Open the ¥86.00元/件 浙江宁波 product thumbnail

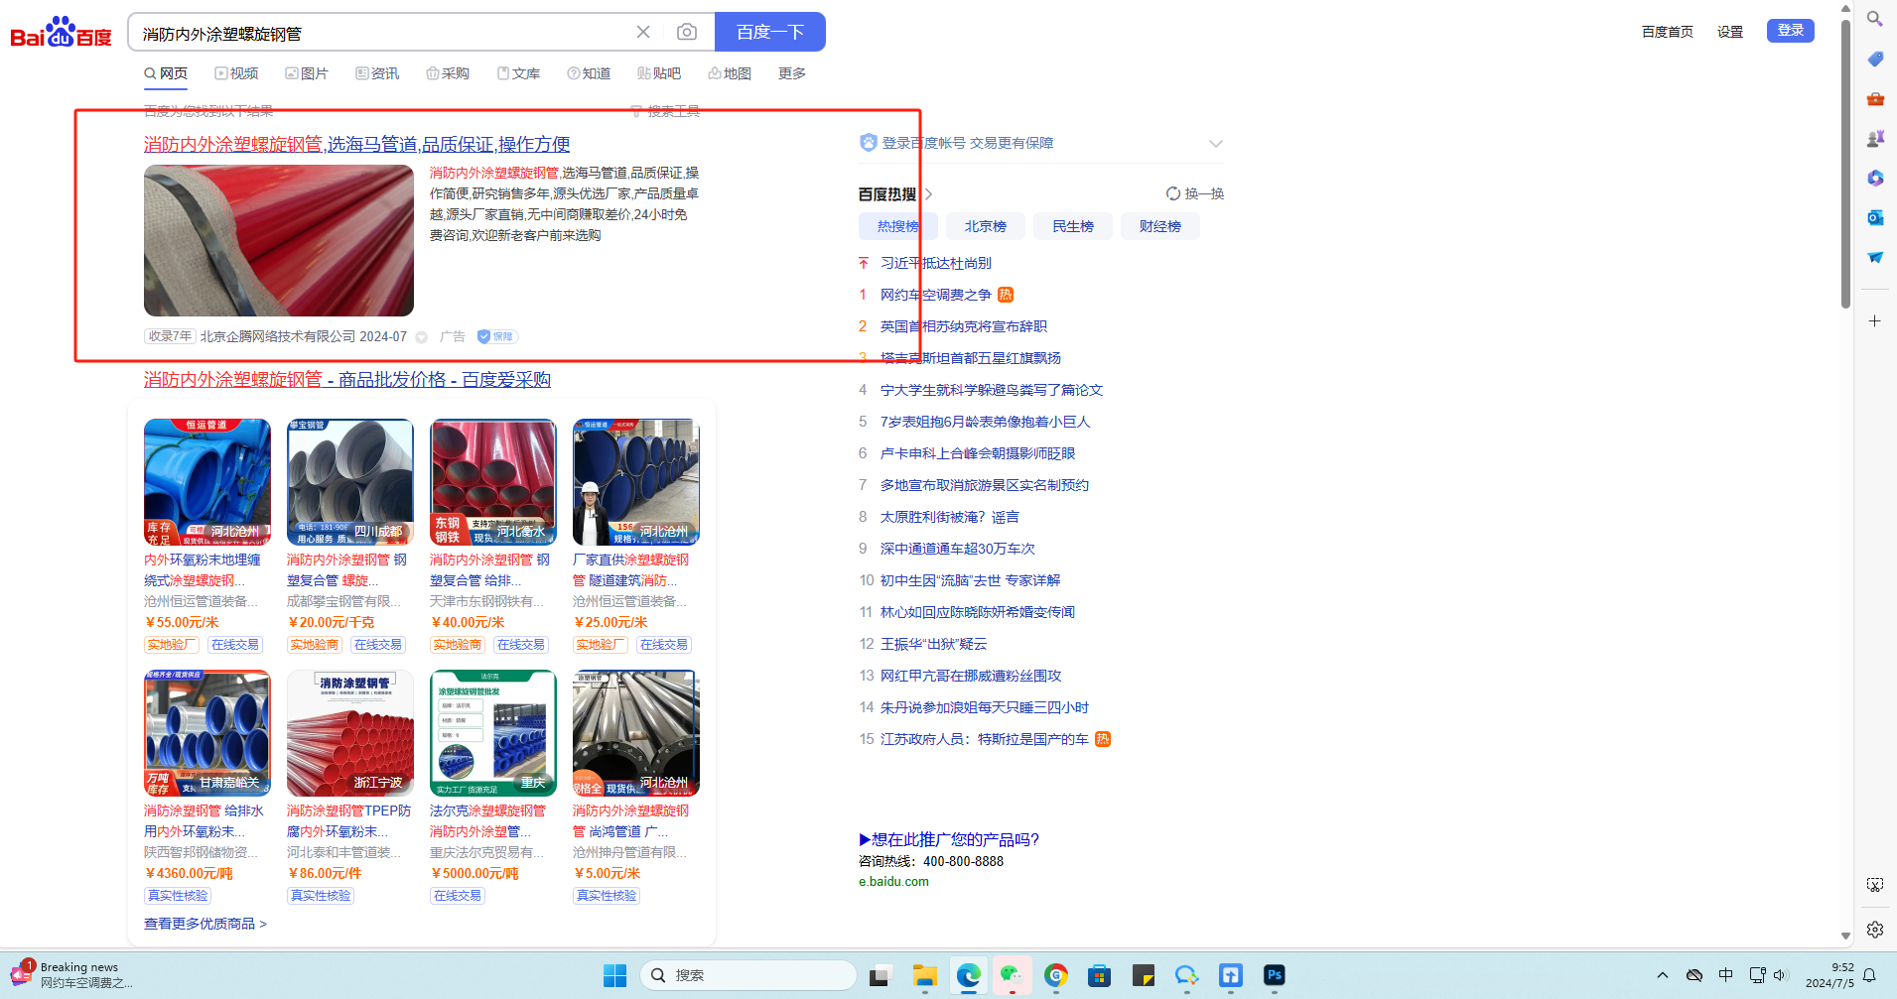coord(350,733)
